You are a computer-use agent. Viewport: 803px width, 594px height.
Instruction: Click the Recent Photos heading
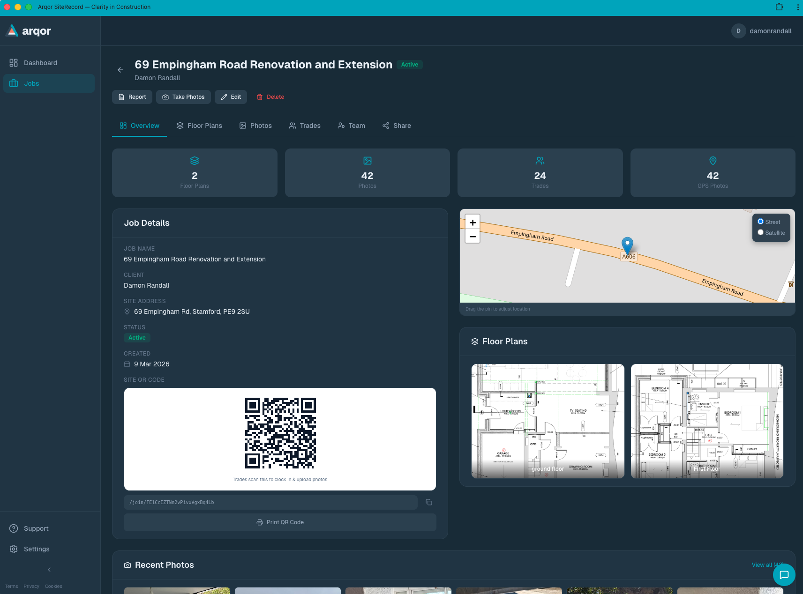tap(165, 565)
